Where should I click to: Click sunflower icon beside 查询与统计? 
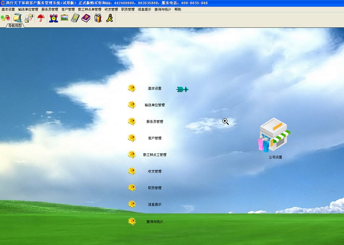[x=132, y=221]
